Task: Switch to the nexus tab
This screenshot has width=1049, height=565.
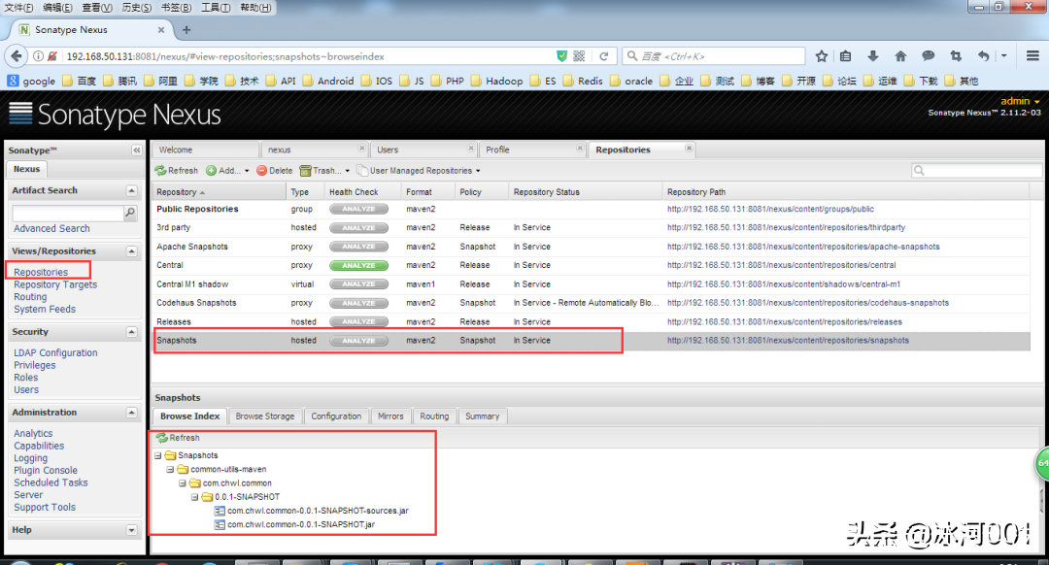Action: click(x=313, y=150)
